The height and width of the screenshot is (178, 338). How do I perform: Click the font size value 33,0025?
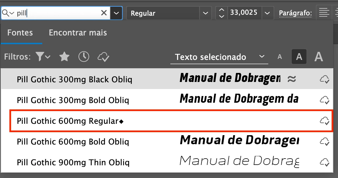[x=244, y=13]
